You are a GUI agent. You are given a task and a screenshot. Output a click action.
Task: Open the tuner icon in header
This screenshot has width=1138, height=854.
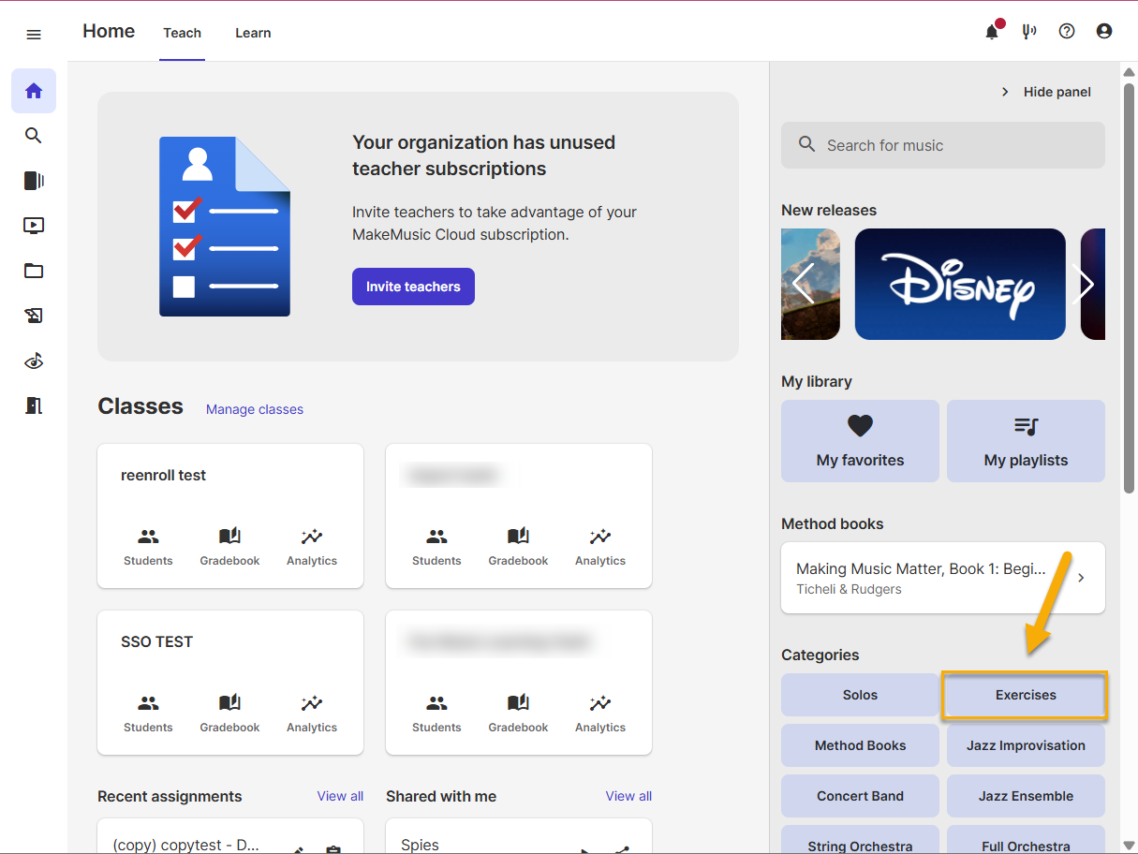click(1029, 32)
